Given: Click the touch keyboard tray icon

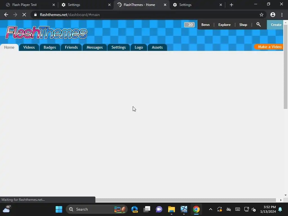Looking at the screenshot, I should 237,209.
